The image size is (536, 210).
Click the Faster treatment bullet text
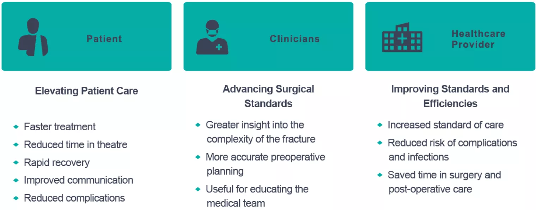60,127
